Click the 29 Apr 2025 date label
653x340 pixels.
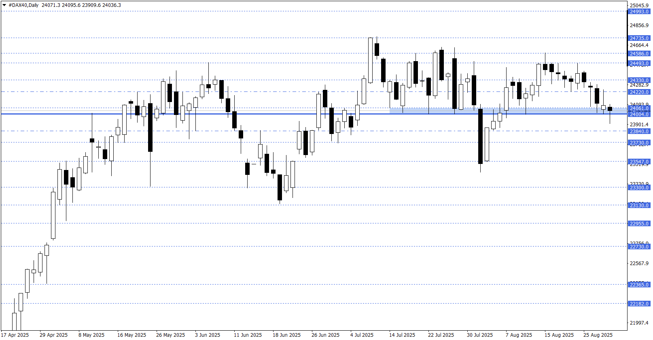pyautogui.click(x=54, y=335)
